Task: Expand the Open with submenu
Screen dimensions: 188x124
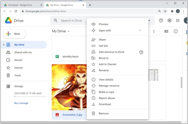Action: (140, 30)
